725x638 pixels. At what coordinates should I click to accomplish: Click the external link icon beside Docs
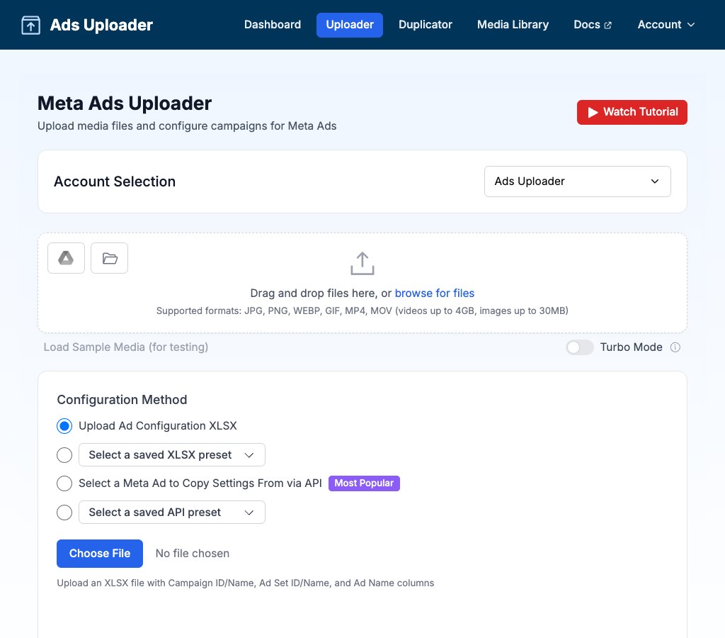coord(607,26)
